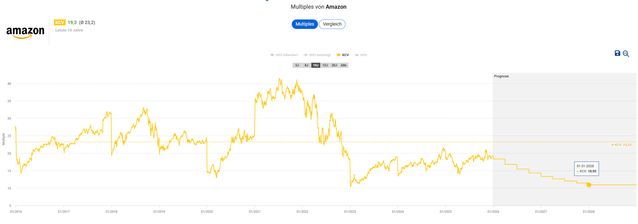638x224 pixels.
Task: Select the 20J time range
Action: point(334,65)
